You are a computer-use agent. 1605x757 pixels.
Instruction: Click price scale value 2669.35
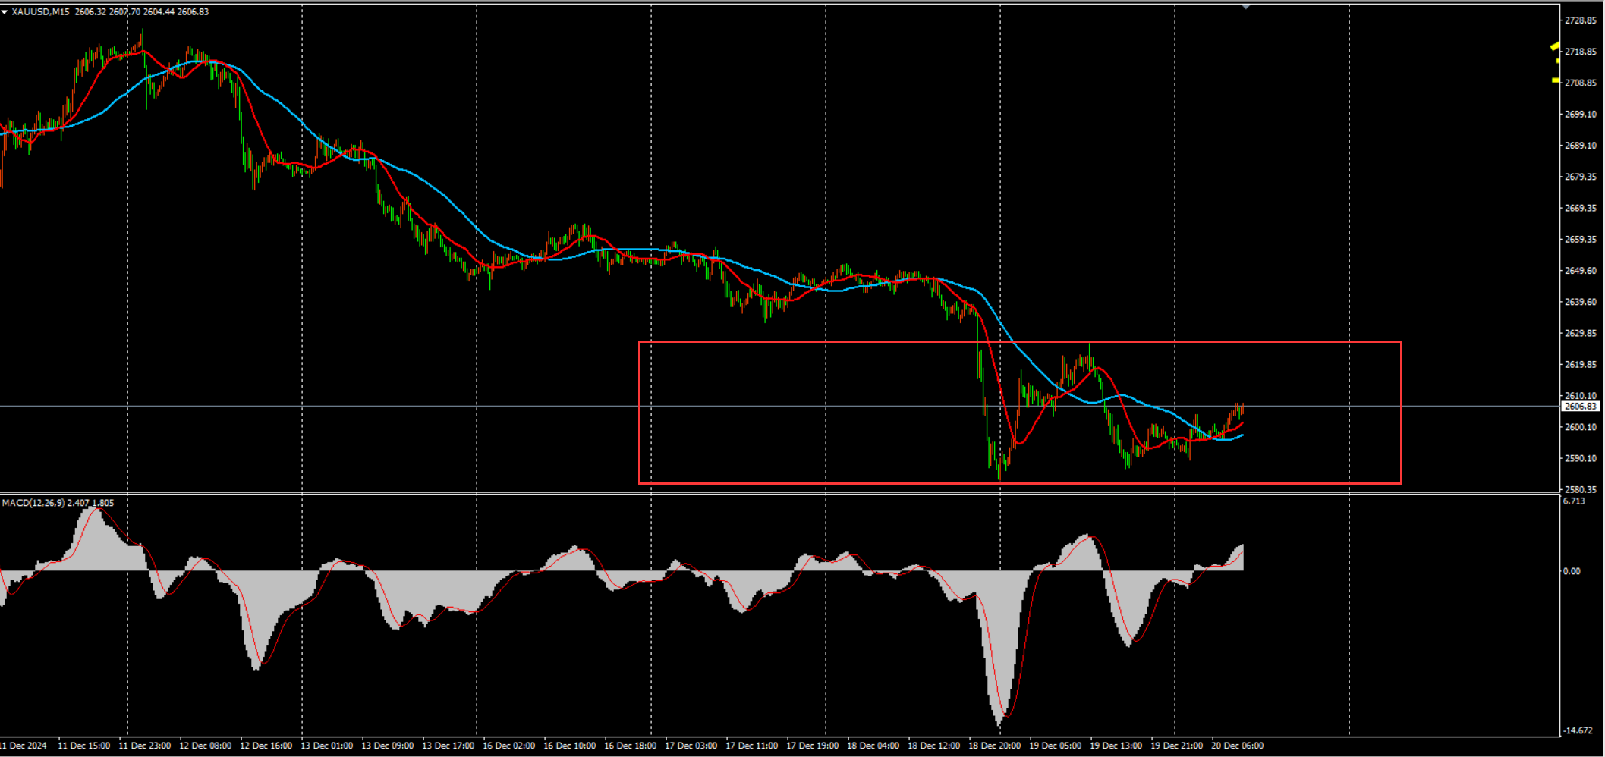(x=1581, y=208)
